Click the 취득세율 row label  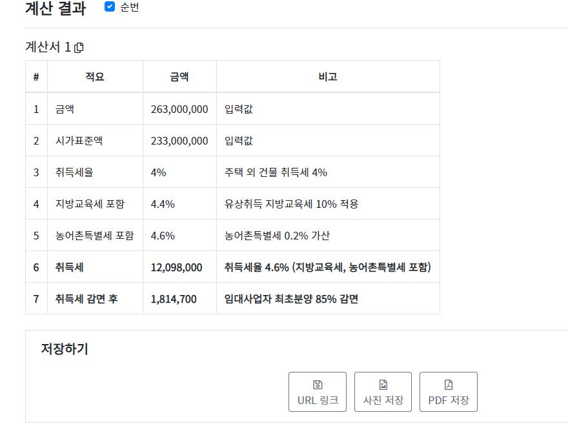click(74, 172)
